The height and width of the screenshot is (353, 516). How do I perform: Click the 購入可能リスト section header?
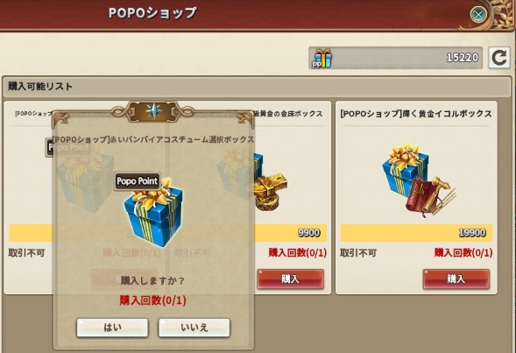(257, 87)
